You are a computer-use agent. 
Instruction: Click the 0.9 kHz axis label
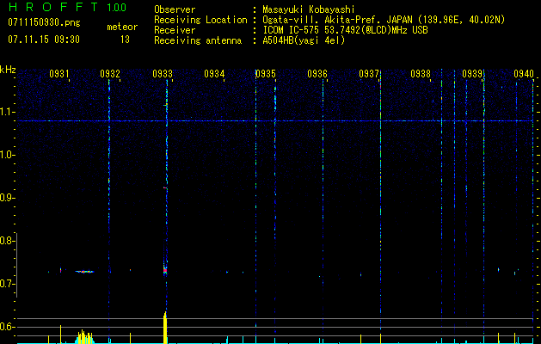(7, 198)
